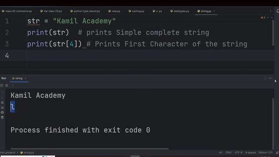The width and height of the screenshot is (279, 157).
Task: Open the editor tabs overflow menu
Action: coord(270,11)
